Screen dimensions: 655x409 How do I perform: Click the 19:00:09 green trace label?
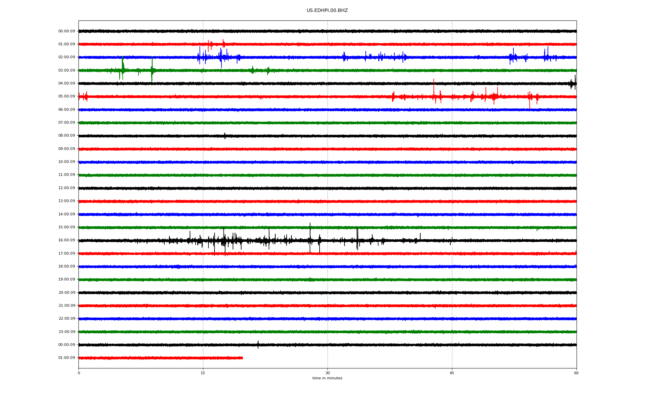coord(67,279)
